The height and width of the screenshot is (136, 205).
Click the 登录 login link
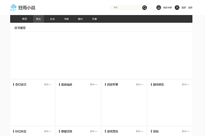[x=184, y=7]
